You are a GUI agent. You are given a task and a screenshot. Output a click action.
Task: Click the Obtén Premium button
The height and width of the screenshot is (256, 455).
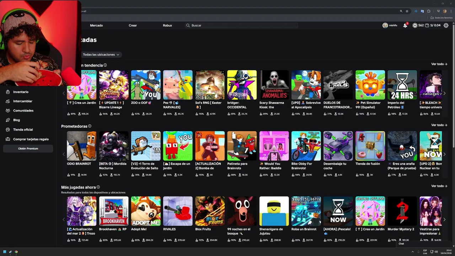click(x=28, y=149)
